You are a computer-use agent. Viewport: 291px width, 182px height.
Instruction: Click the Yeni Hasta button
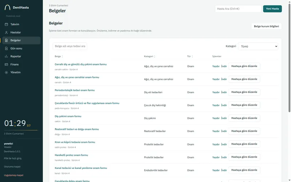tap(272, 9)
